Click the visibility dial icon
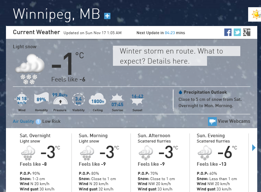 (x=78, y=100)
